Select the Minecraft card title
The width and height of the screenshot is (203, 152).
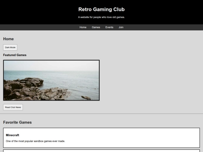(x=12, y=135)
